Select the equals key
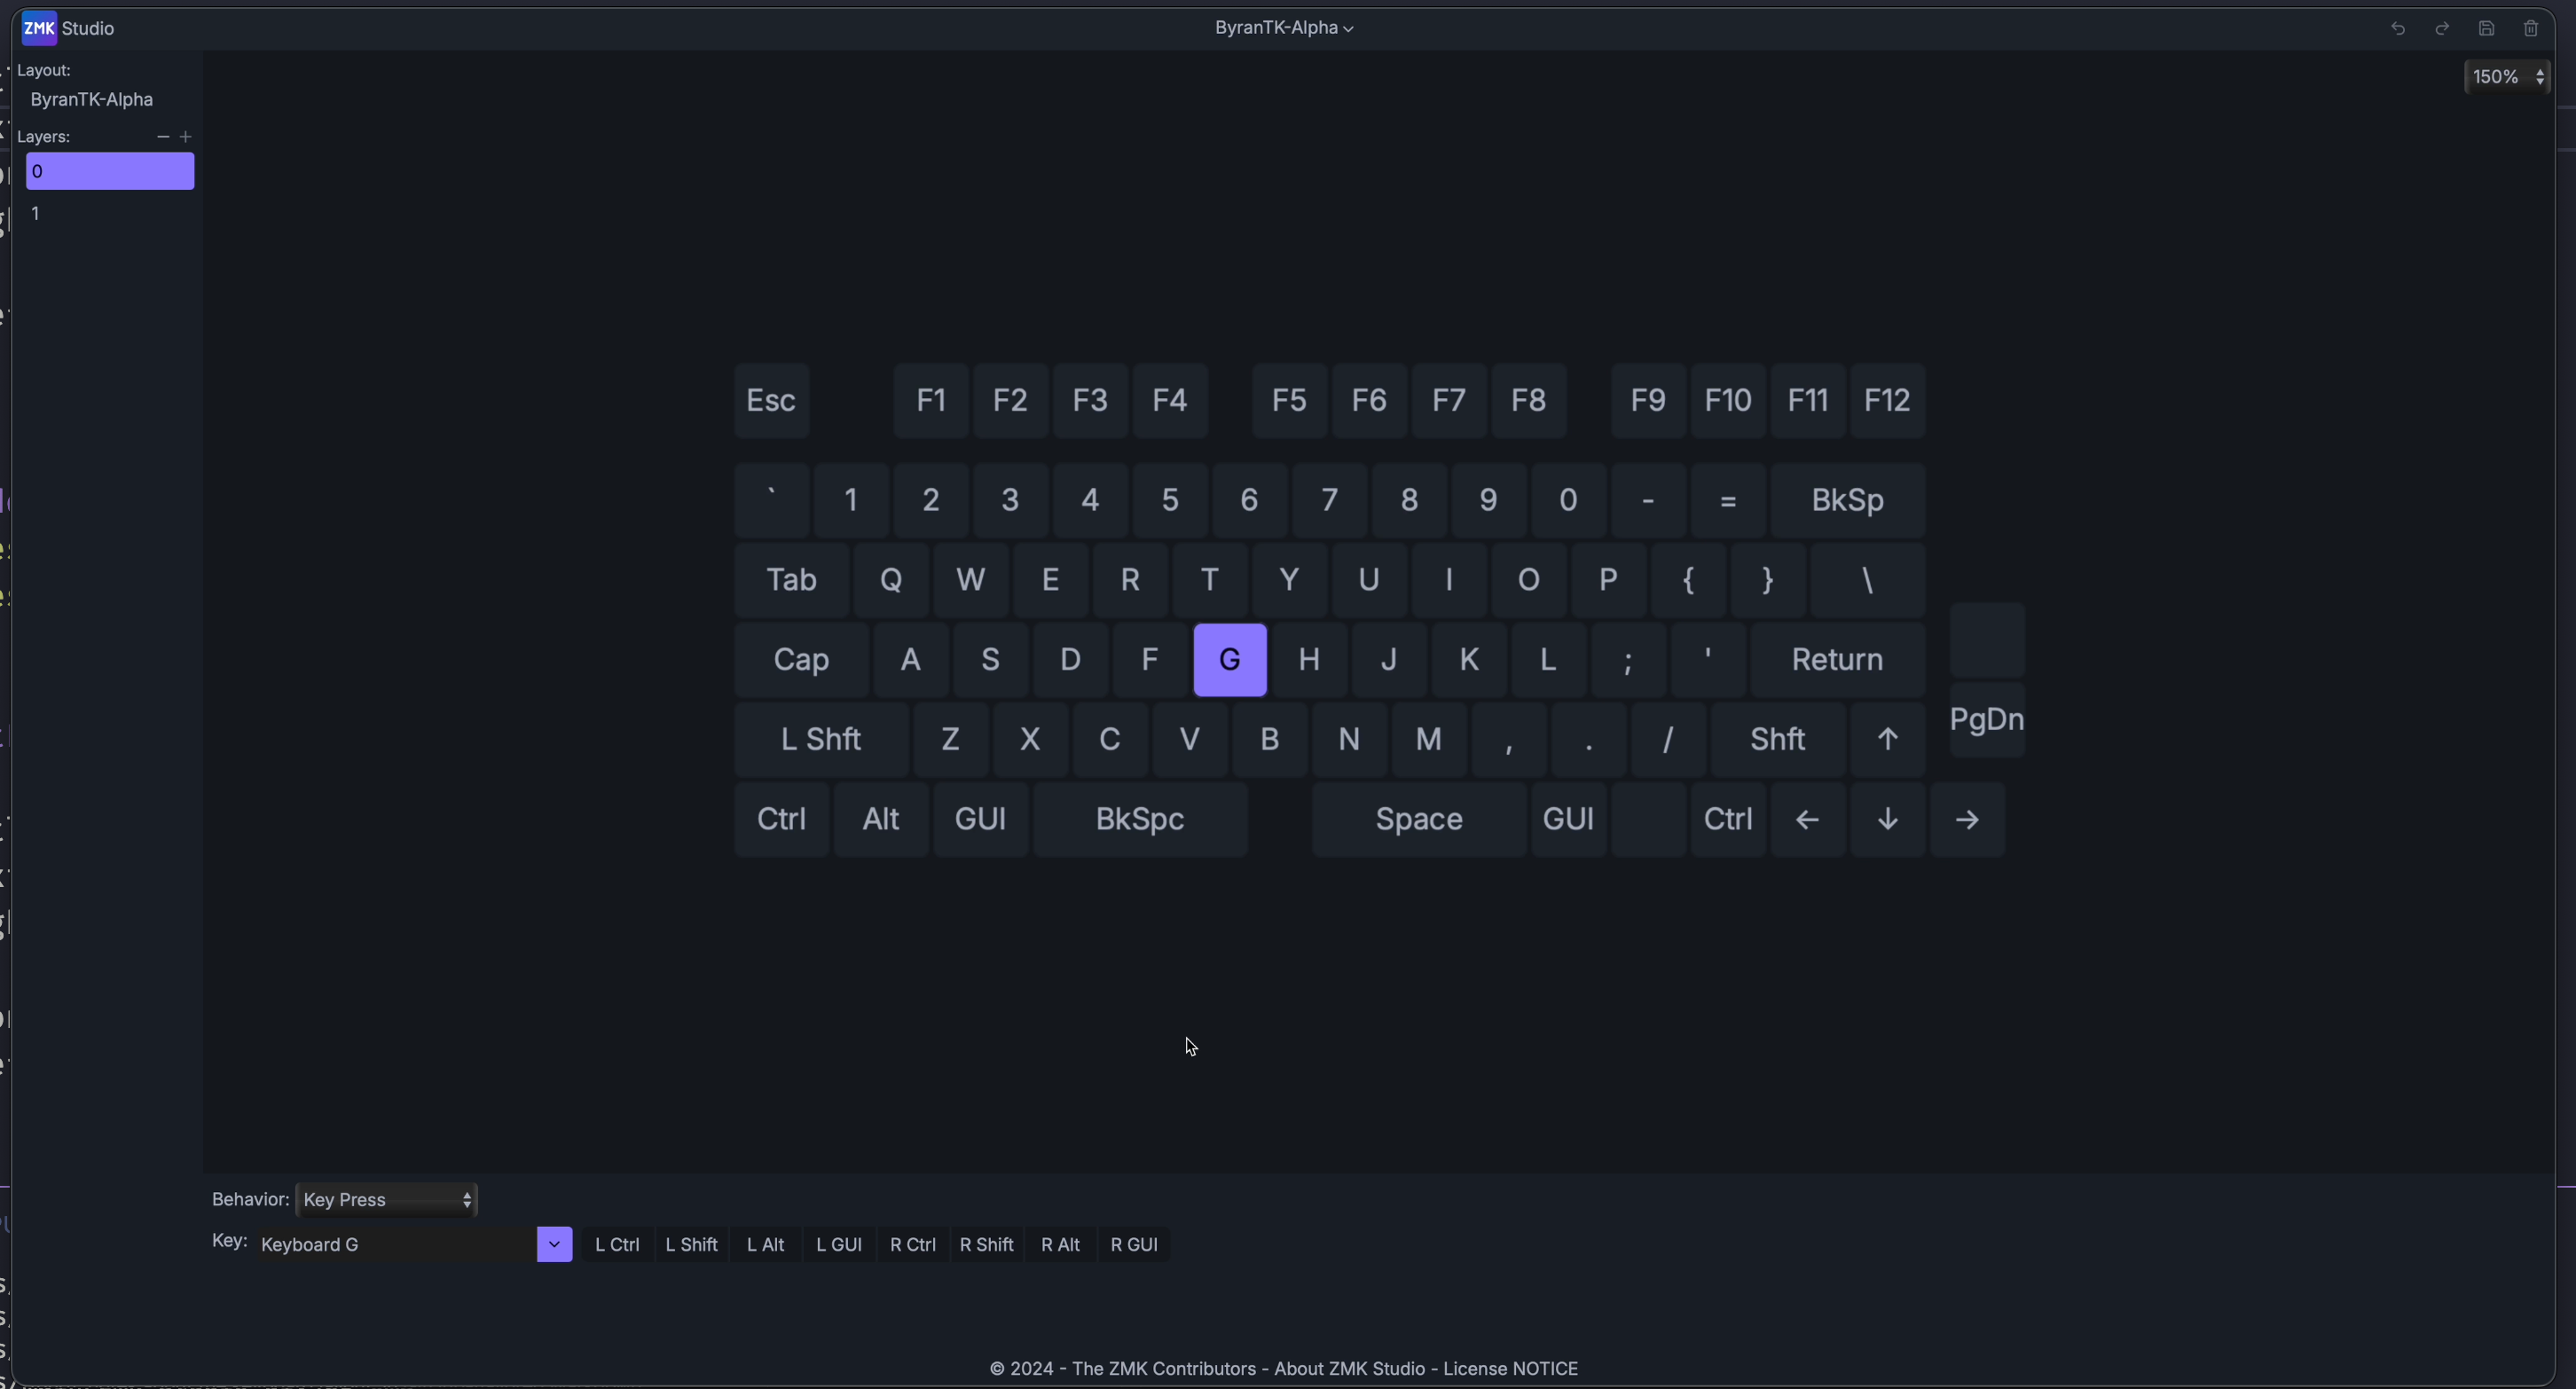The height and width of the screenshot is (1389, 2576). (1728, 500)
